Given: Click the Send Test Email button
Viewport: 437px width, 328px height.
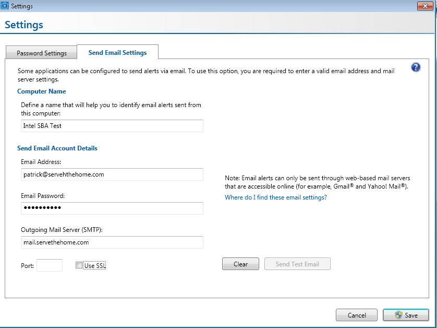Looking at the screenshot, I should tap(297, 264).
